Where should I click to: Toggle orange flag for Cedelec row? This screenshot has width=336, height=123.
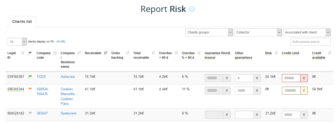tap(30, 89)
